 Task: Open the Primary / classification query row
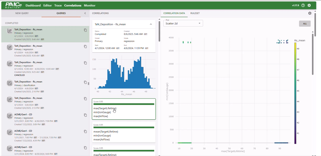[x=45, y=86]
